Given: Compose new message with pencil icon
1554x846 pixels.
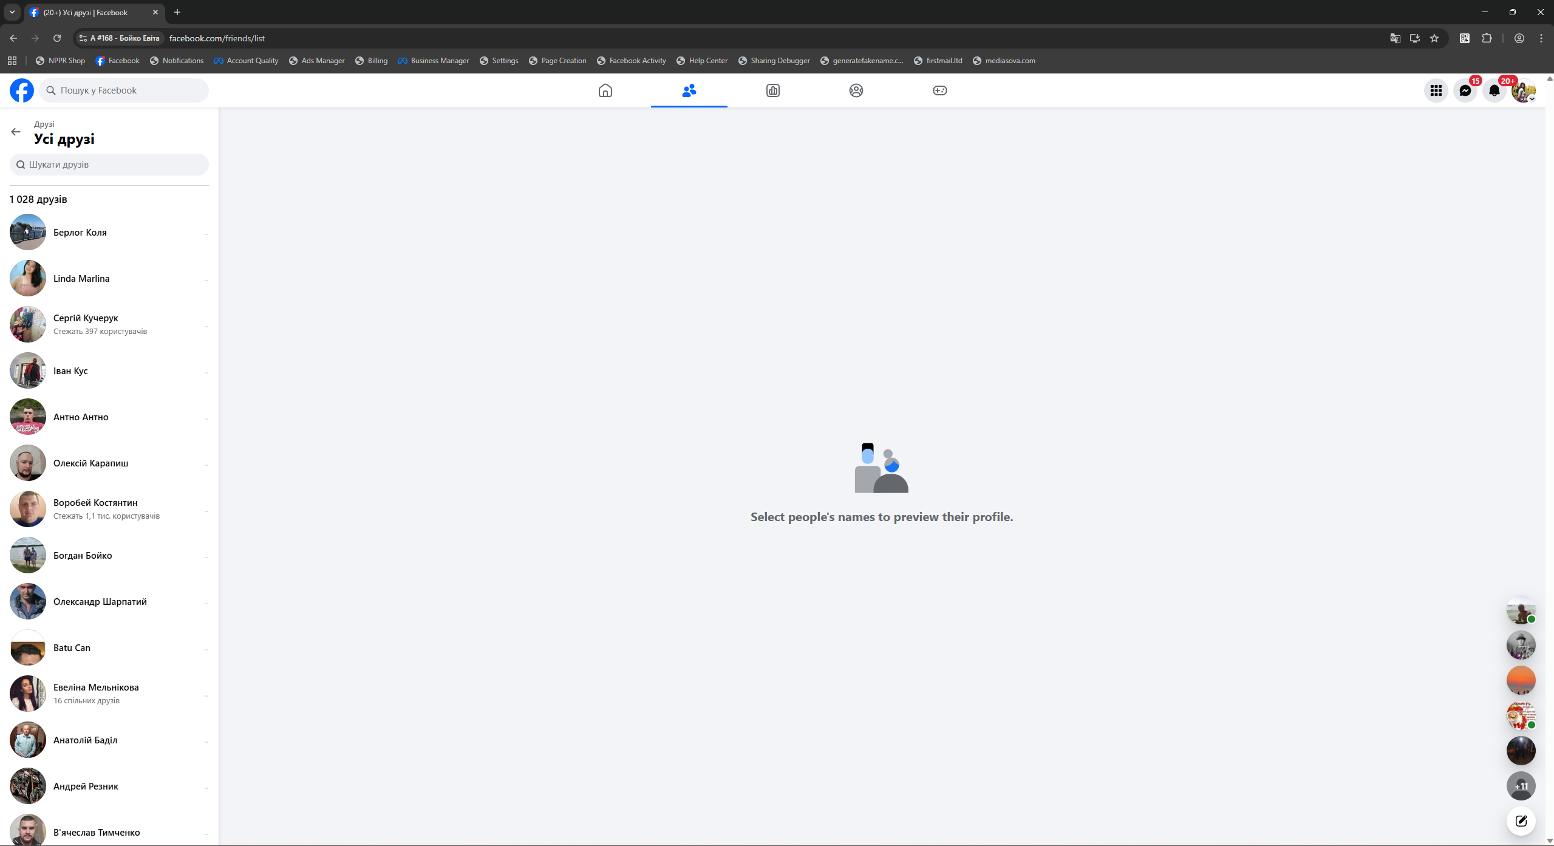Looking at the screenshot, I should (1521, 821).
